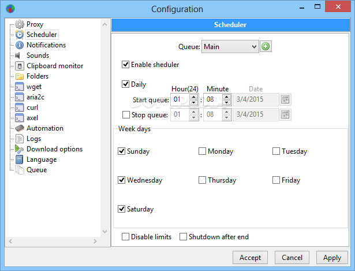Select Notifications in the settings tree
This screenshot has width=355, height=271.
46,45
